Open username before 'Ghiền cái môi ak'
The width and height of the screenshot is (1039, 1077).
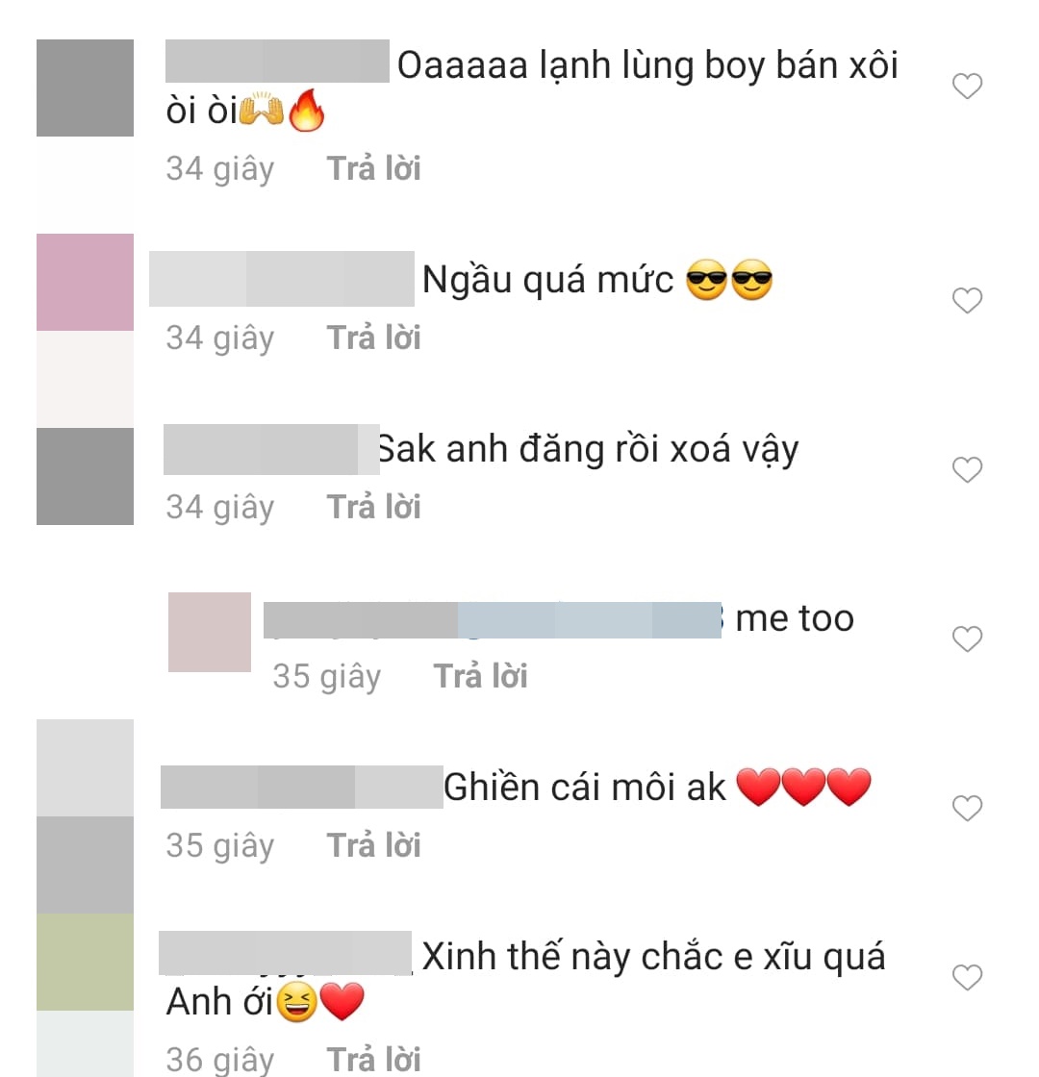[302, 788]
